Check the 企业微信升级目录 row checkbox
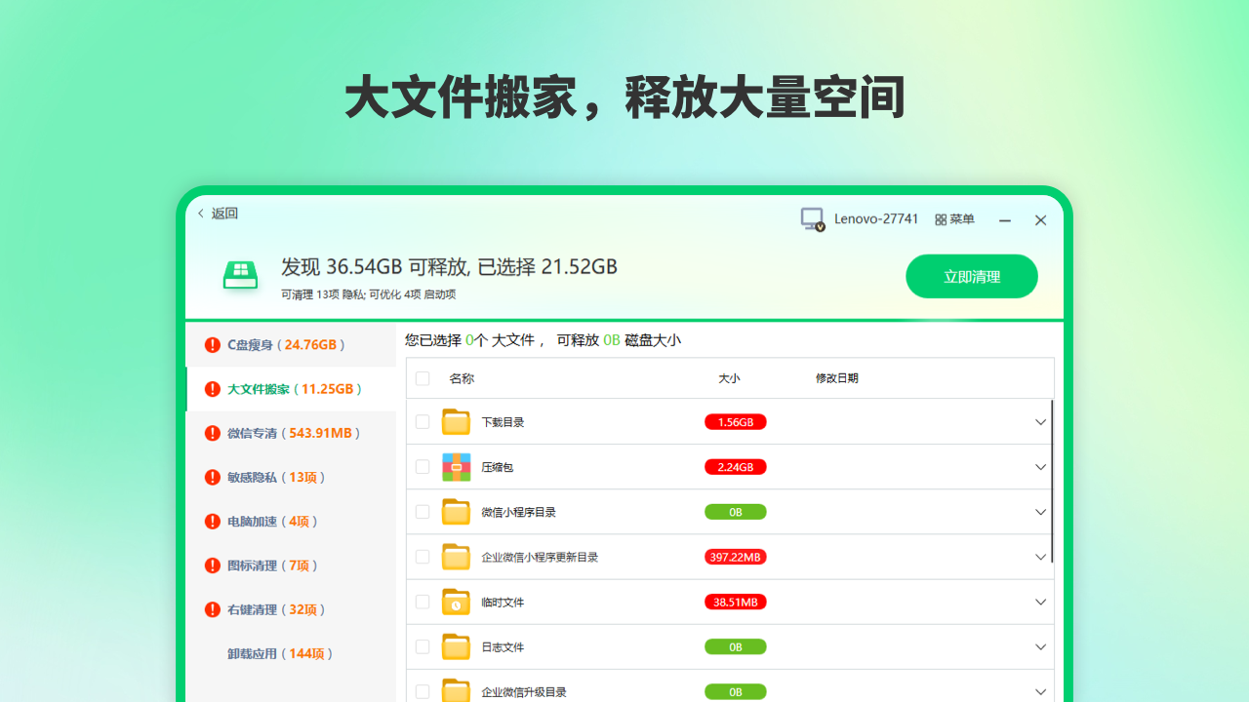This screenshot has width=1249, height=702. 423,691
